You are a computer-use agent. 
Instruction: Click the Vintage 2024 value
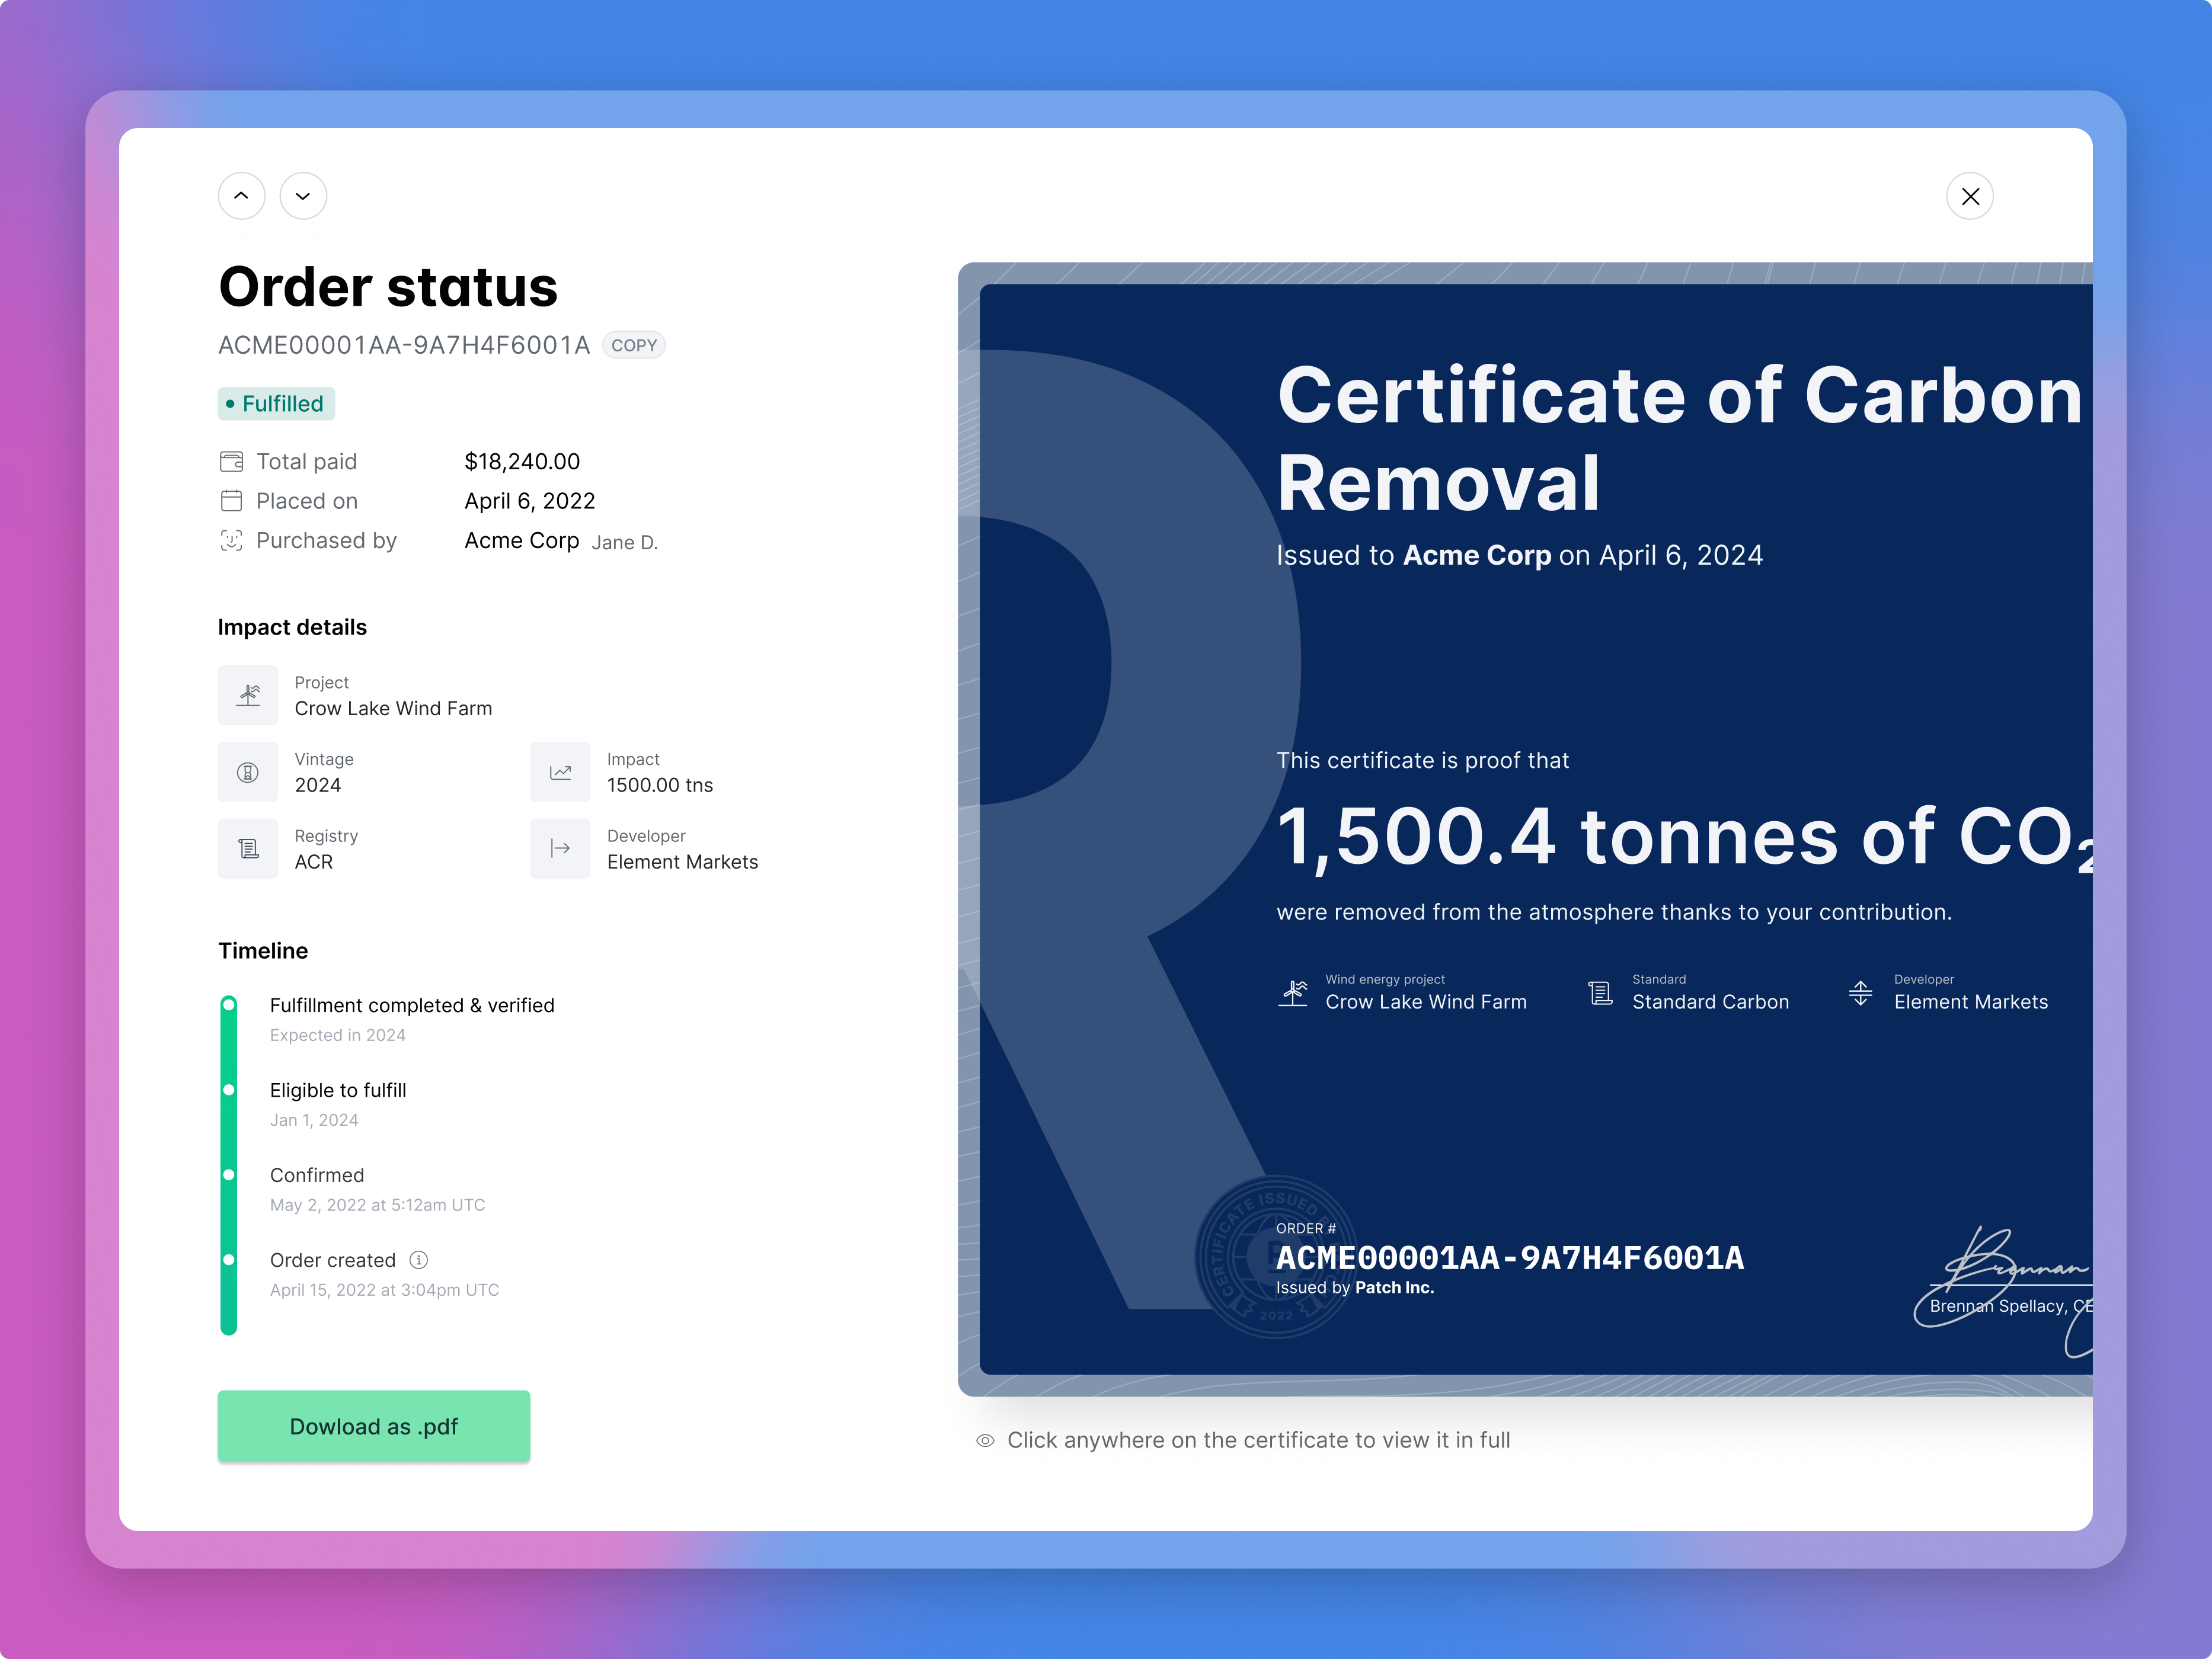(x=318, y=786)
